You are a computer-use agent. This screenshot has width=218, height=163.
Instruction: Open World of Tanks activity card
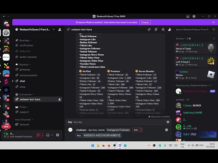[195, 48]
